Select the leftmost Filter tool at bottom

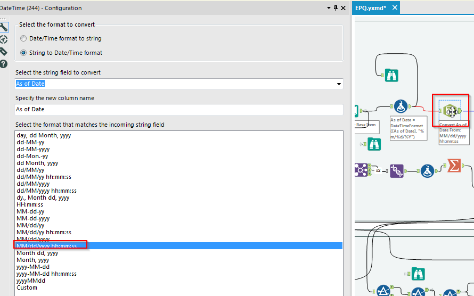[x=383, y=291]
